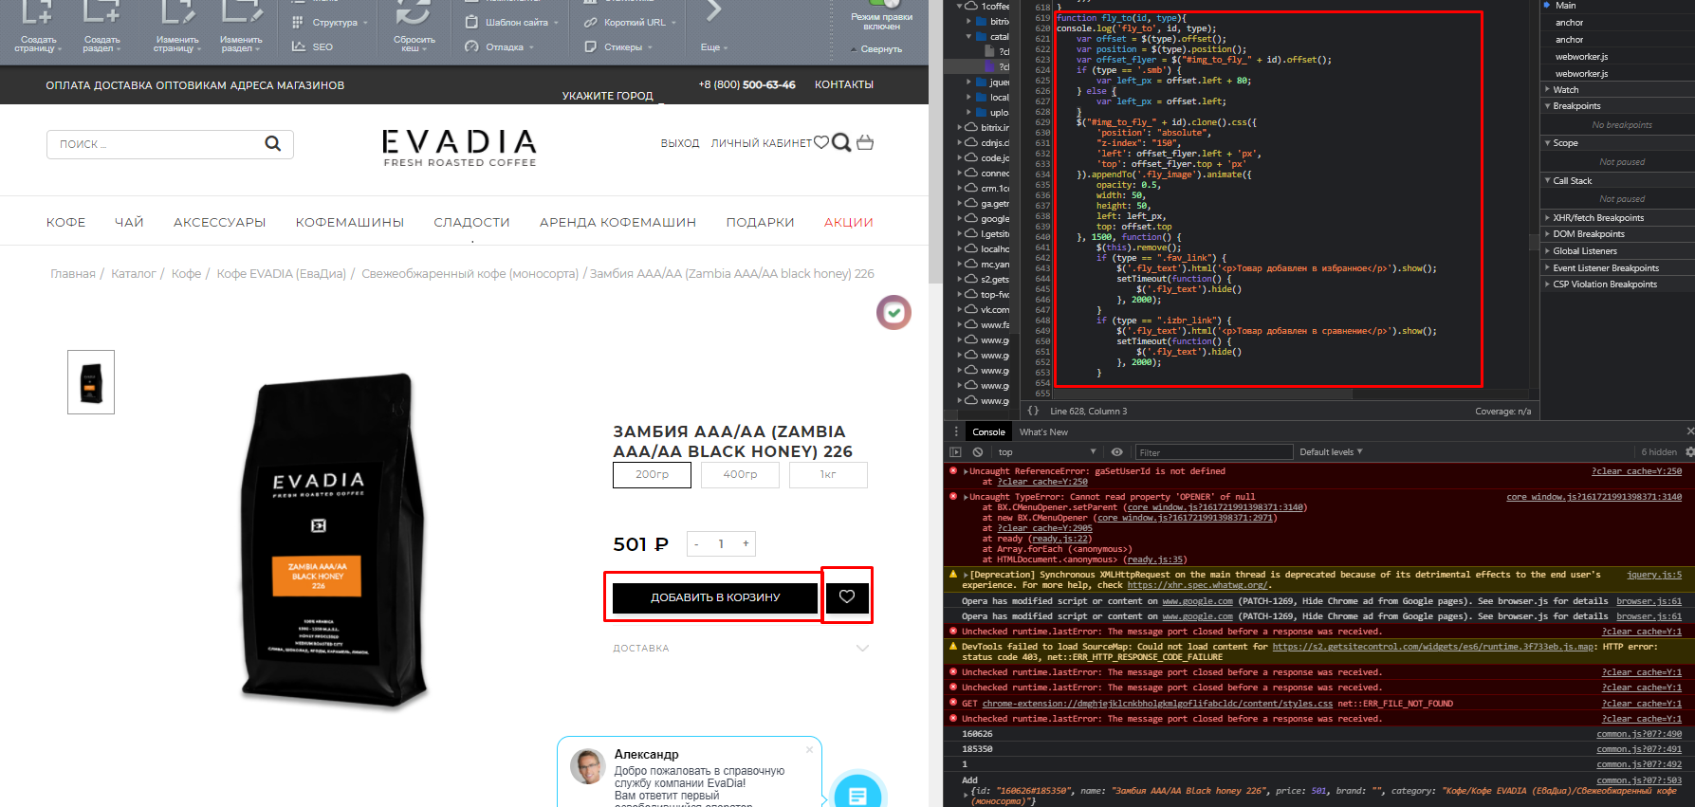
Task: Open Шаблон сайта dropdown
Action: (x=511, y=22)
